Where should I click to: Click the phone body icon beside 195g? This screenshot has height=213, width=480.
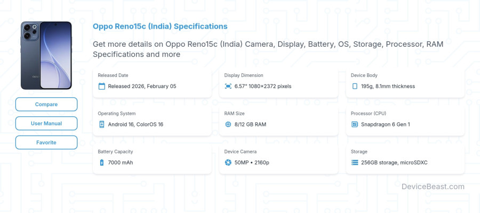[x=355, y=86]
